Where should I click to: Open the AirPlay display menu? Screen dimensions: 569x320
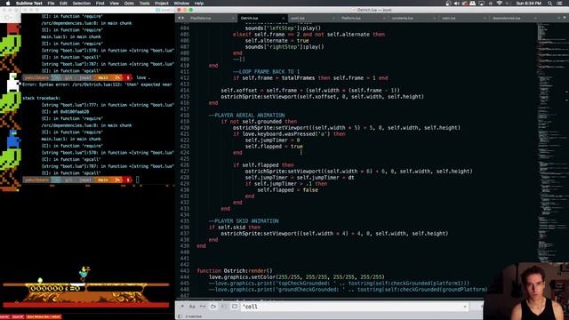pyautogui.click(x=482, y=4)
